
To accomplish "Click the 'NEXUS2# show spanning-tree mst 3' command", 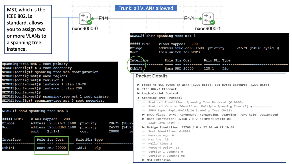I will click(163, 36).
